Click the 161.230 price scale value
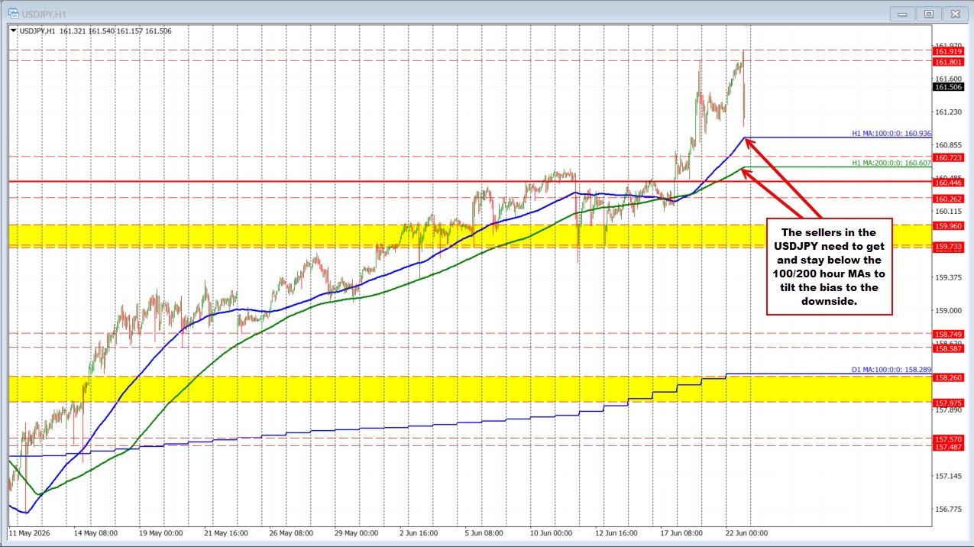Viewport: 974px width, 547px height. (x=948, y=112)
